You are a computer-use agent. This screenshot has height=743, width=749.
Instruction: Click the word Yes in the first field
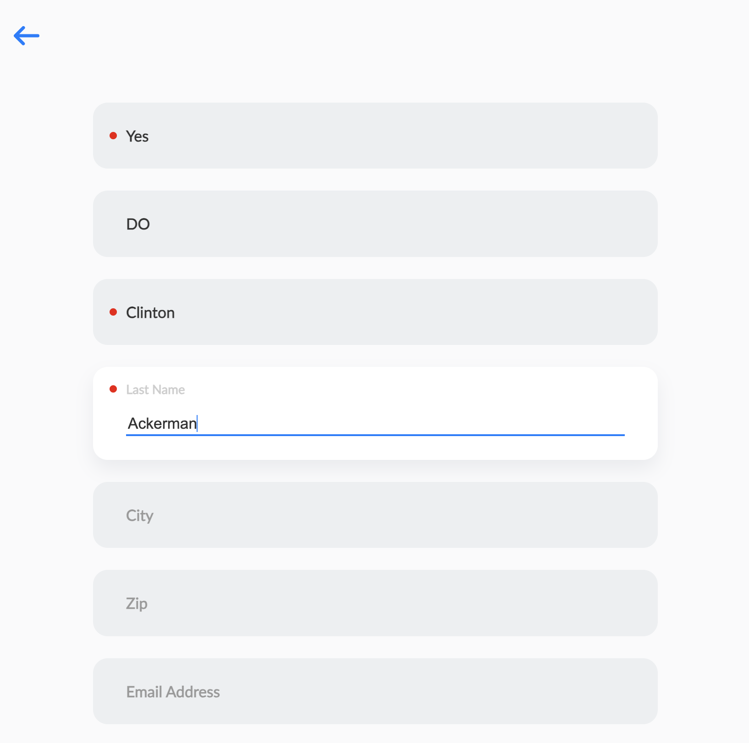(137, 137)
